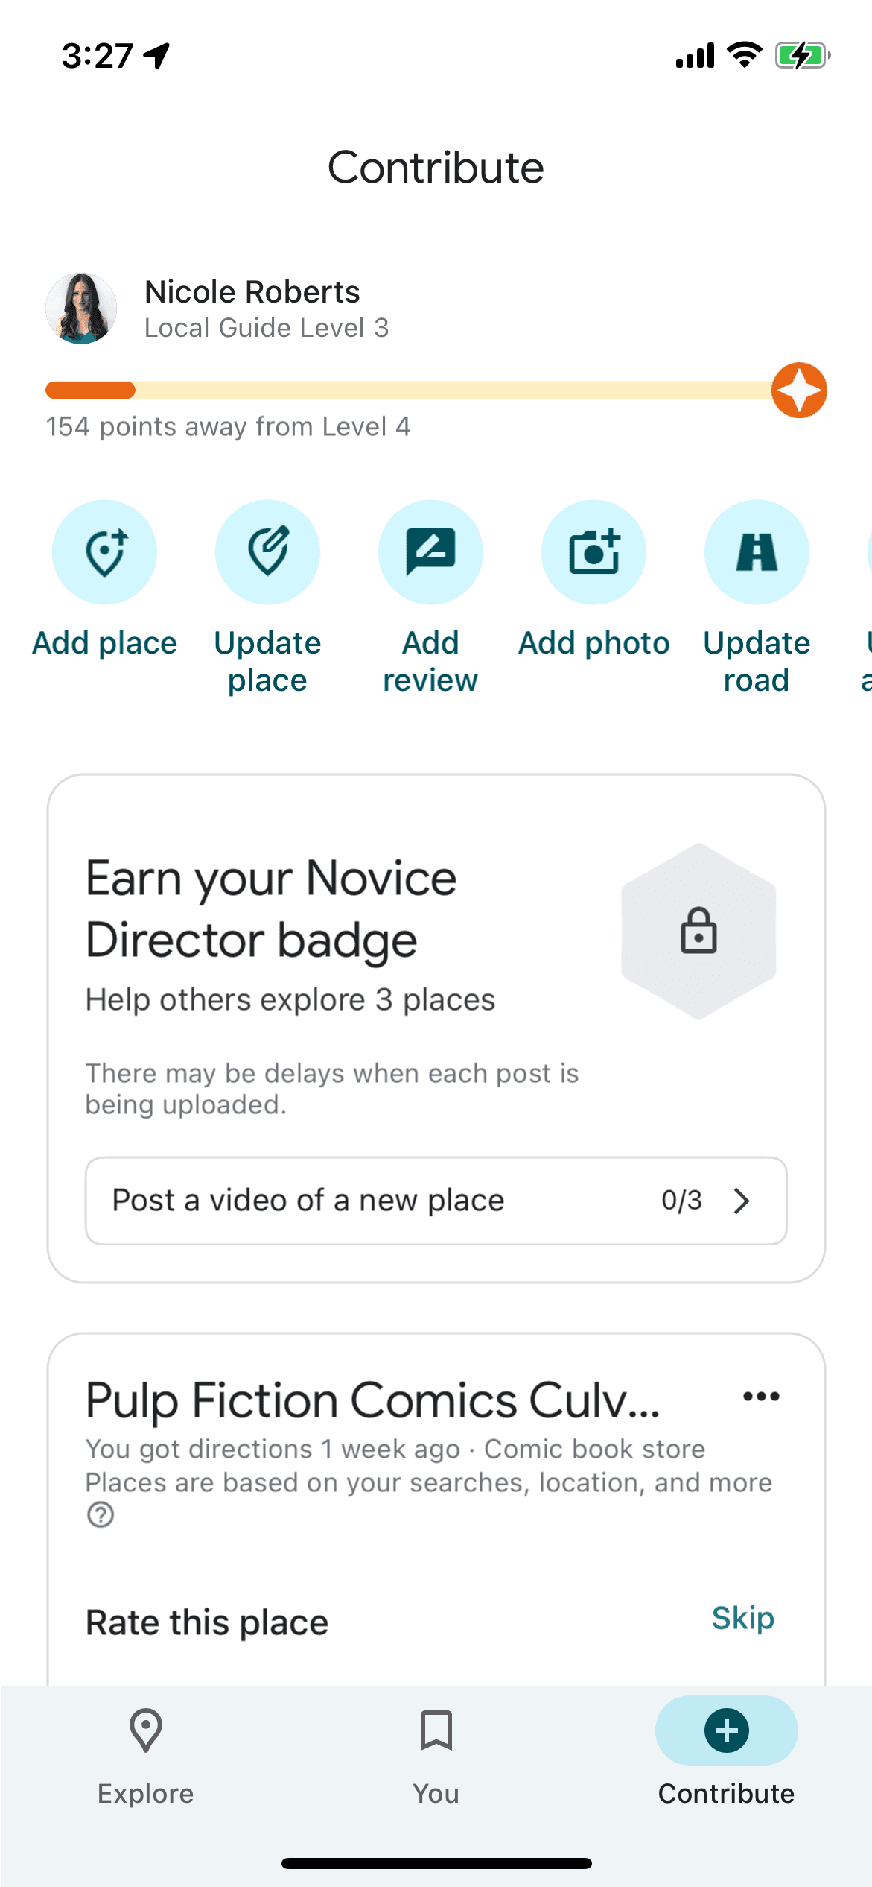Open Pulp Fiction Comics place title
This screenshot has width=872, height=1887.
click(x=372, y=1400)
